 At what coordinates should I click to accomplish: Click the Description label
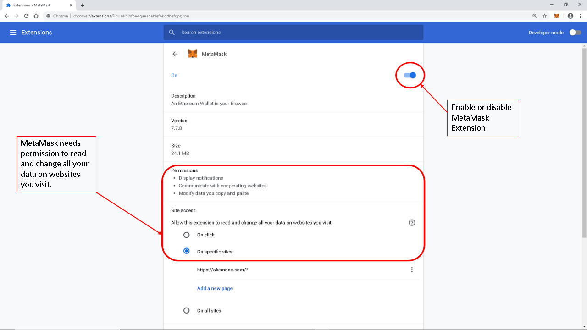pyautogui.click(x=183, y=96)
